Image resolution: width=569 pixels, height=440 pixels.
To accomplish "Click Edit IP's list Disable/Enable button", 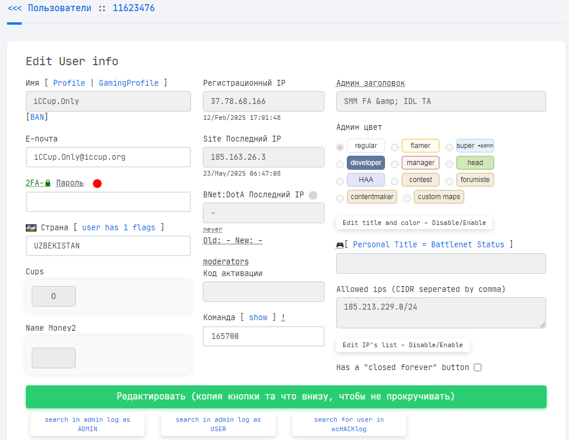I will point(403,345).
